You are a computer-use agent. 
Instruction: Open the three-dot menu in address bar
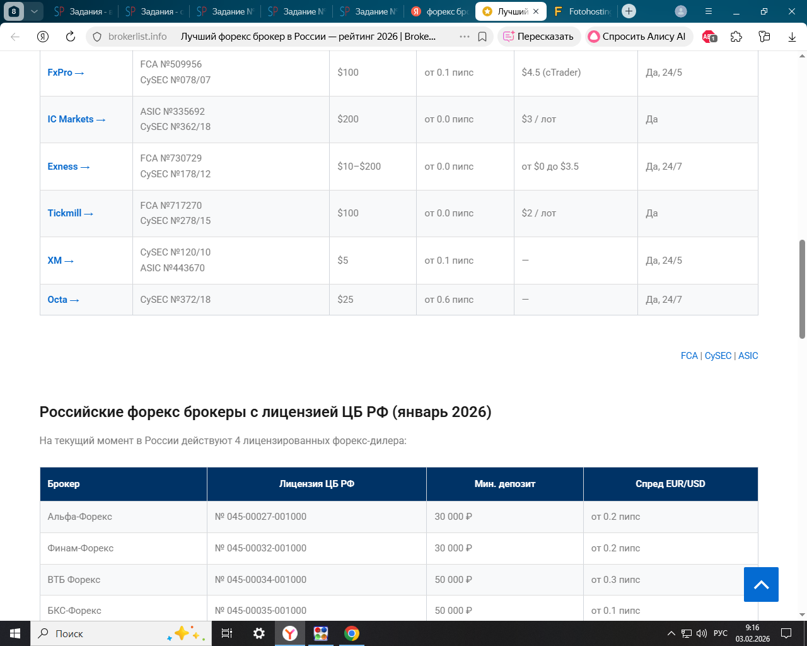(x=465, y=37)
